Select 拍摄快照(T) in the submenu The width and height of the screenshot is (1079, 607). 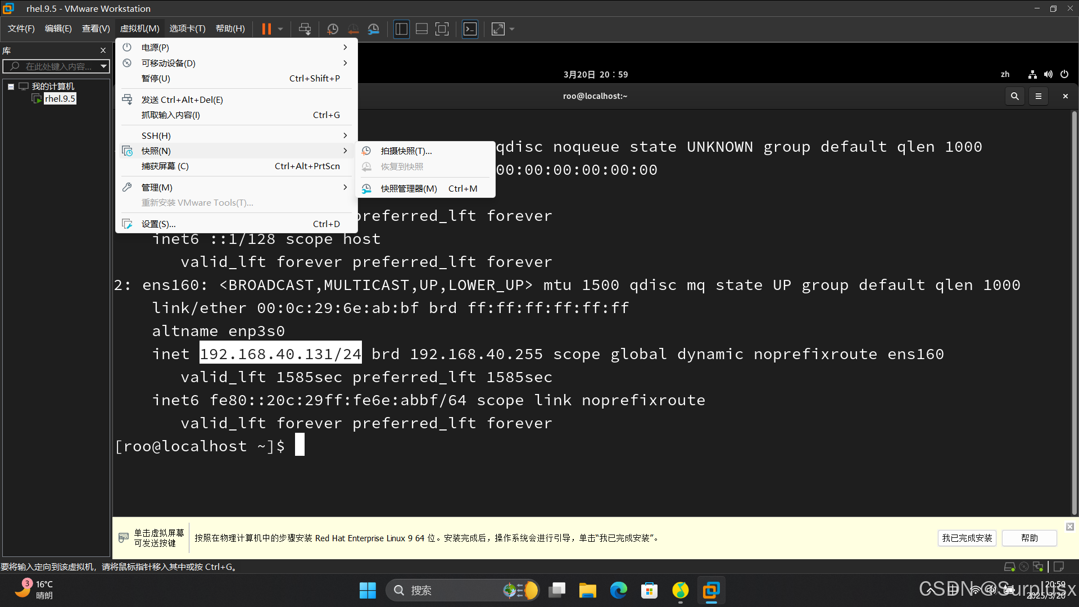(x=406, y=151)
